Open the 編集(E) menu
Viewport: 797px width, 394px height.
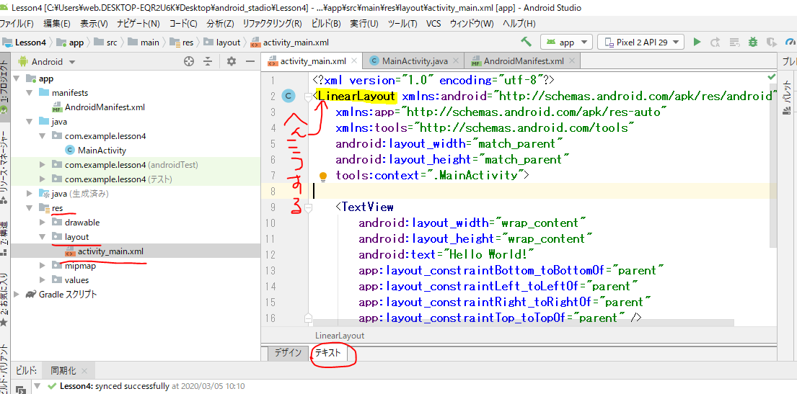coord(57,23)
